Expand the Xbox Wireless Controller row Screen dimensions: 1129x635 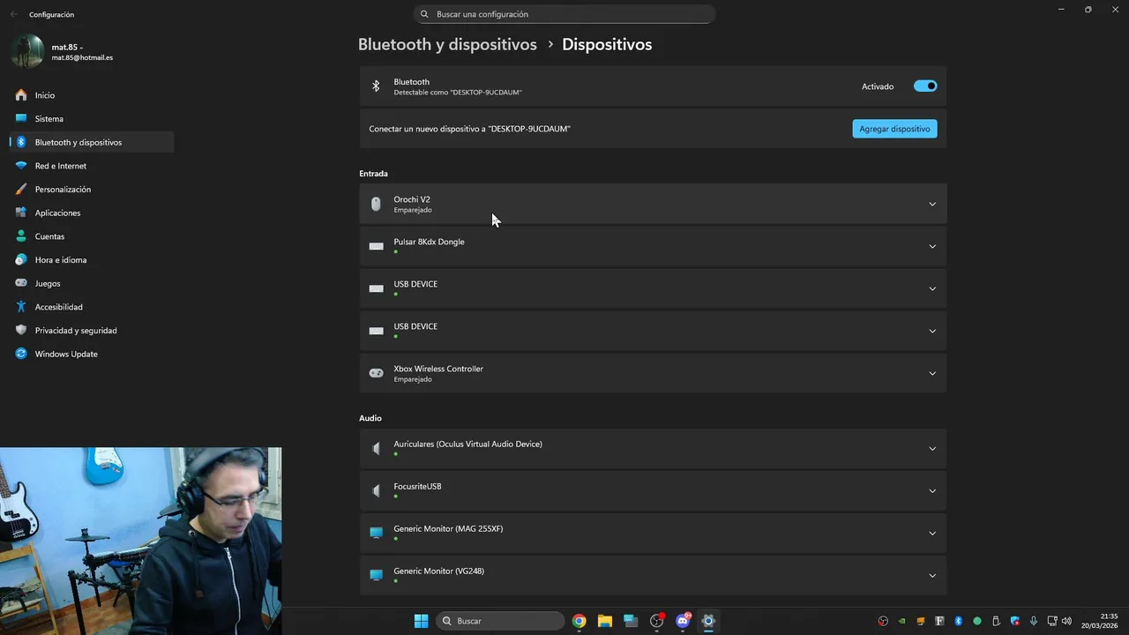[x=653, y=373]
